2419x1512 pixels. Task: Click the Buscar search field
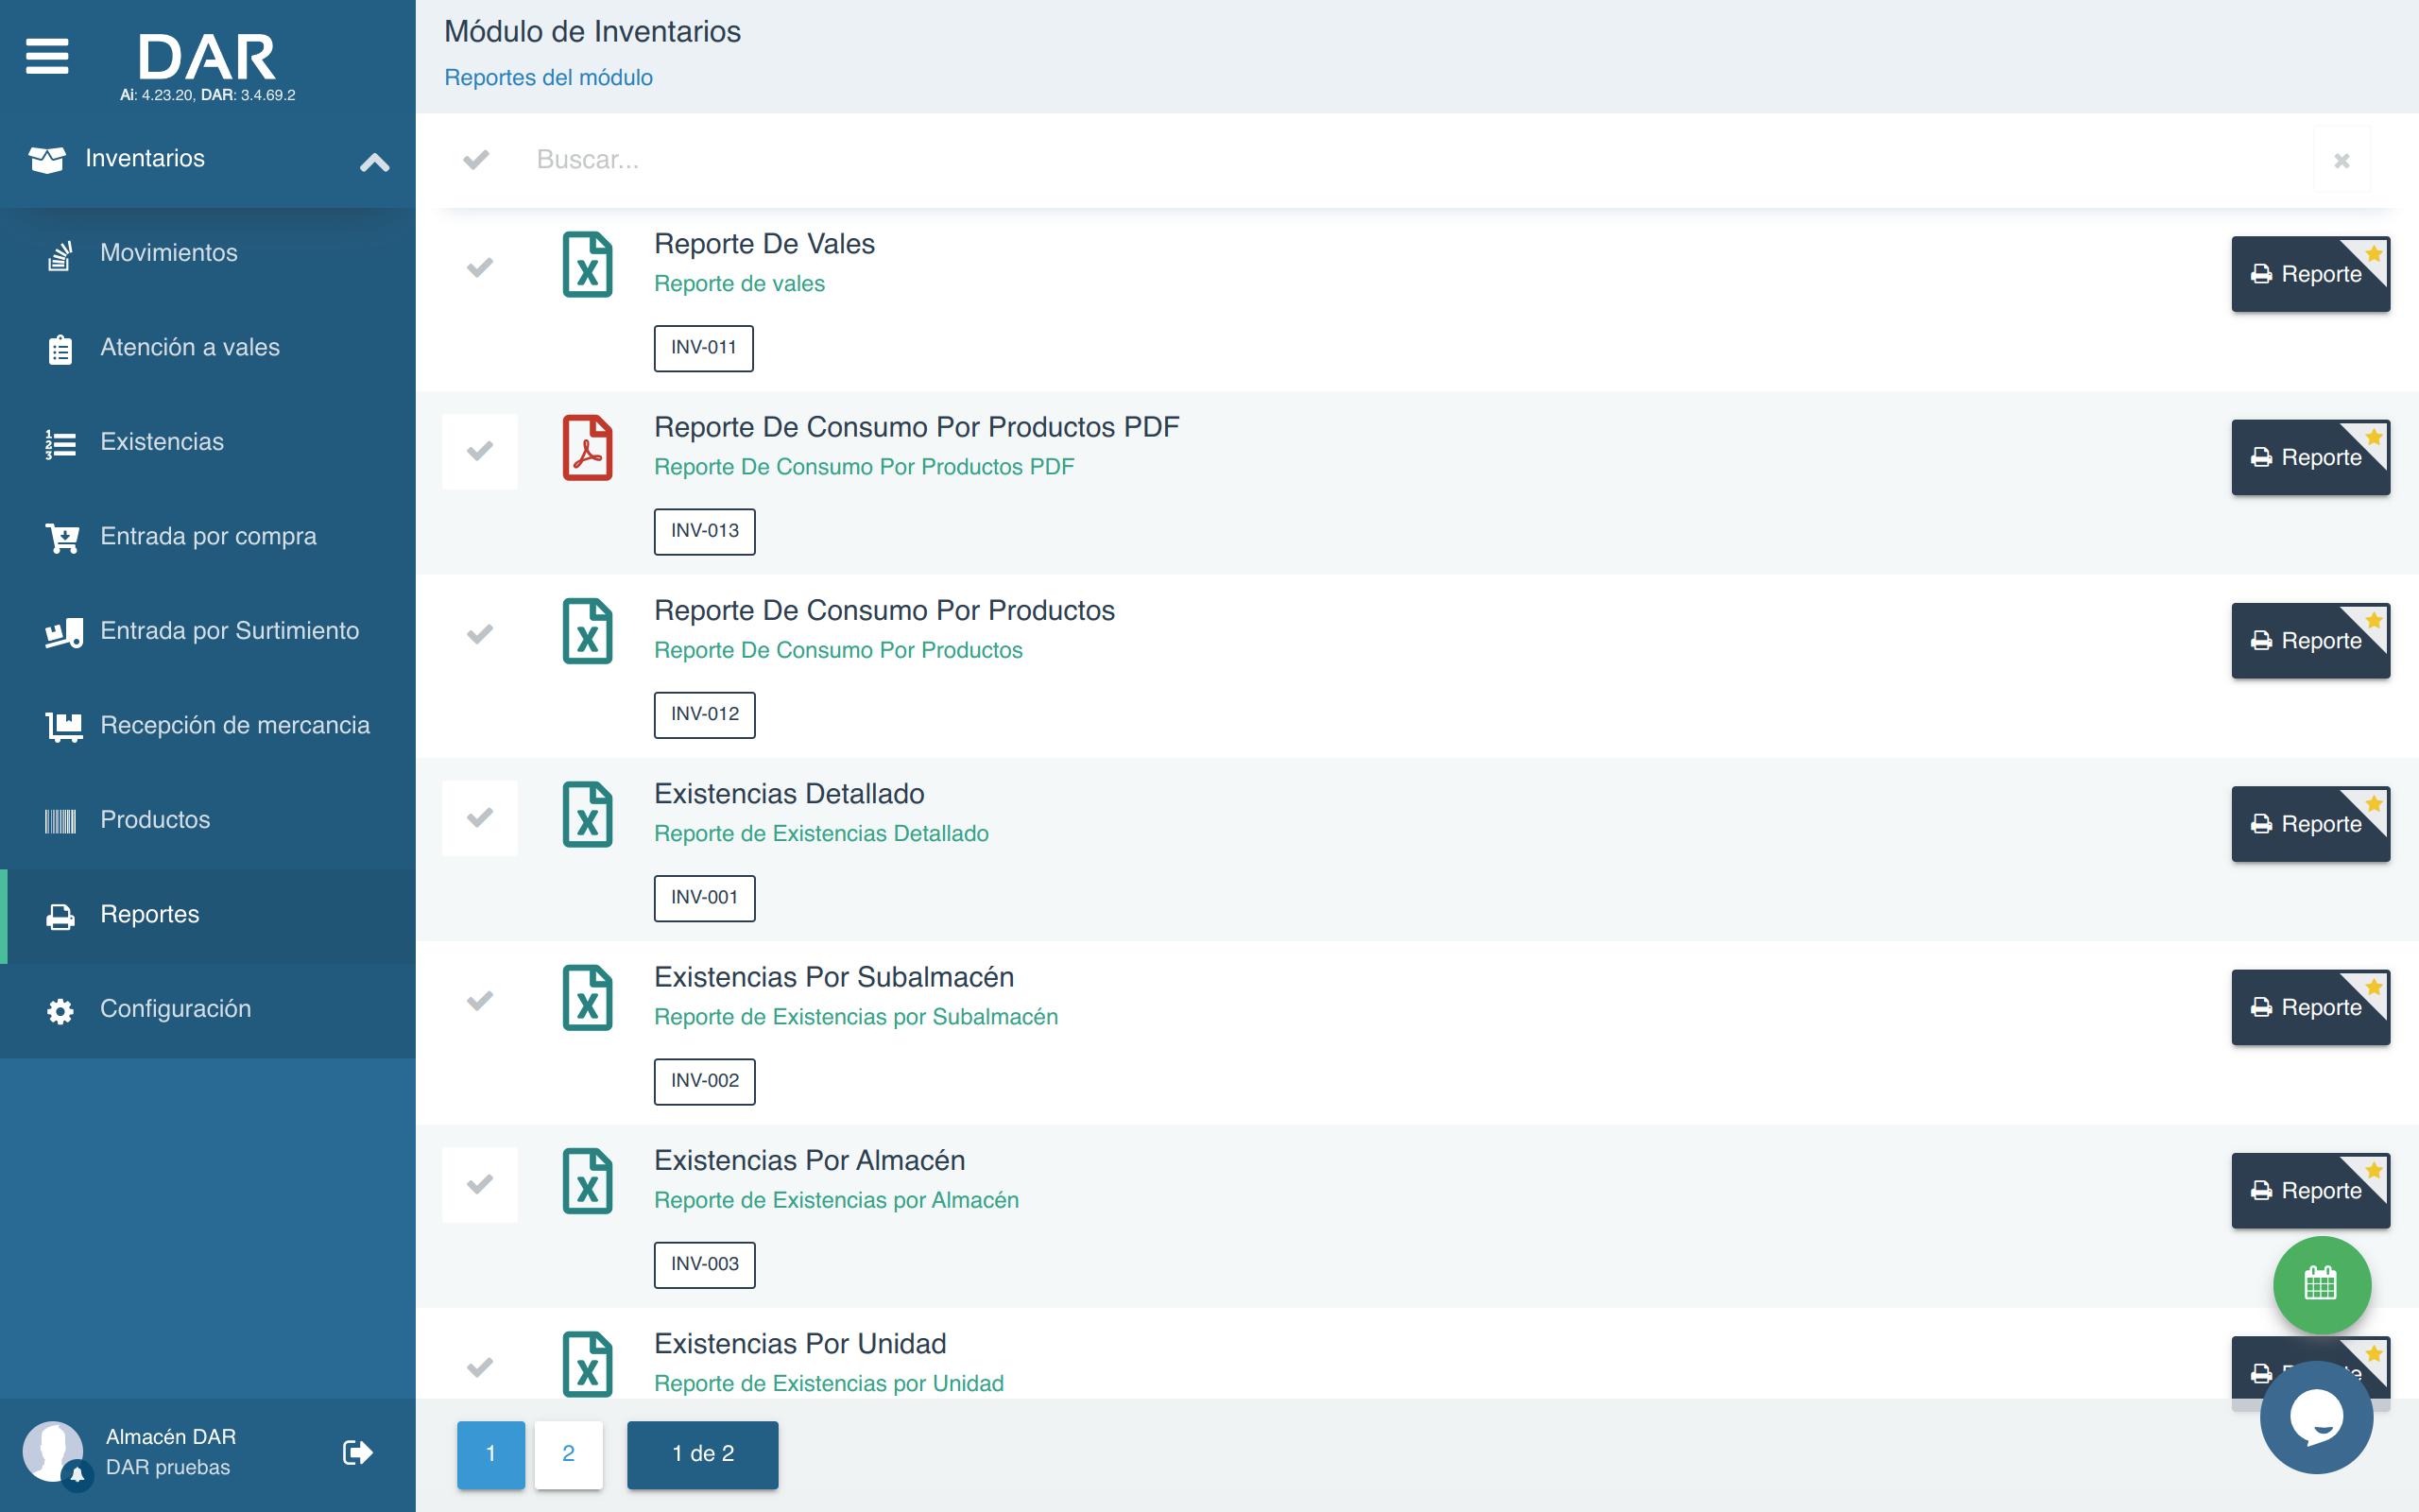tap(1399, 160)
